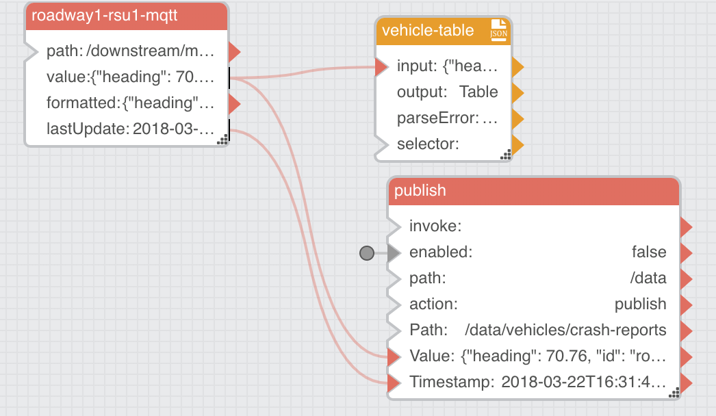The image size is (716, 416).
Task: Click the path /data row output arrow
Action: pos(687,278)
